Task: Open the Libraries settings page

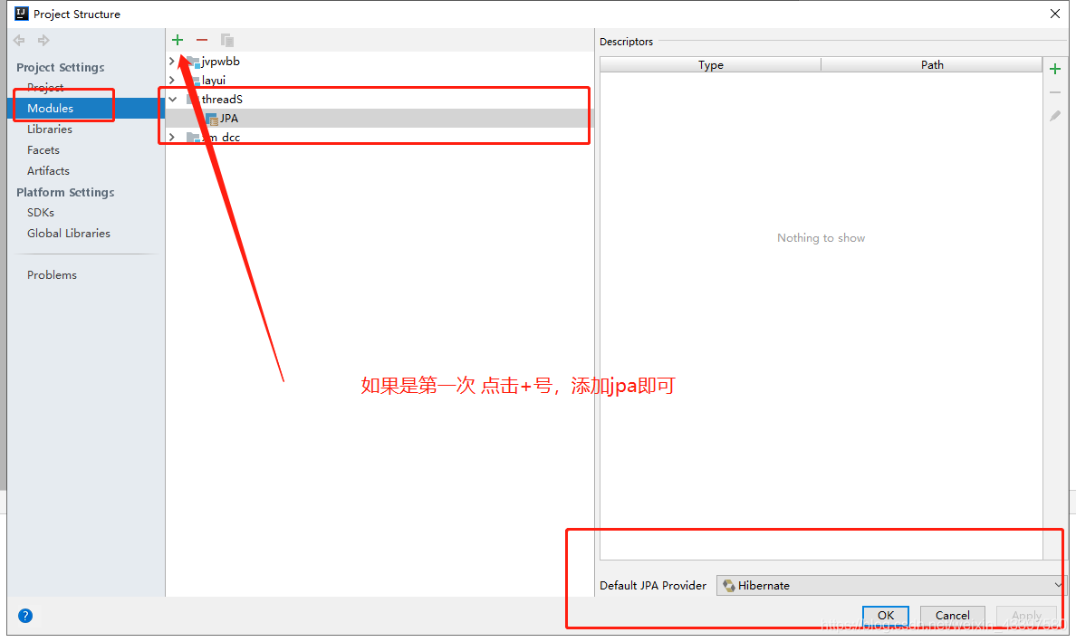Action: (x=50, y=129)
